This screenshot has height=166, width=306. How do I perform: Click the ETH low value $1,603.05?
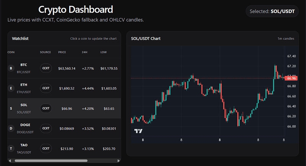[x=109, y=89]
